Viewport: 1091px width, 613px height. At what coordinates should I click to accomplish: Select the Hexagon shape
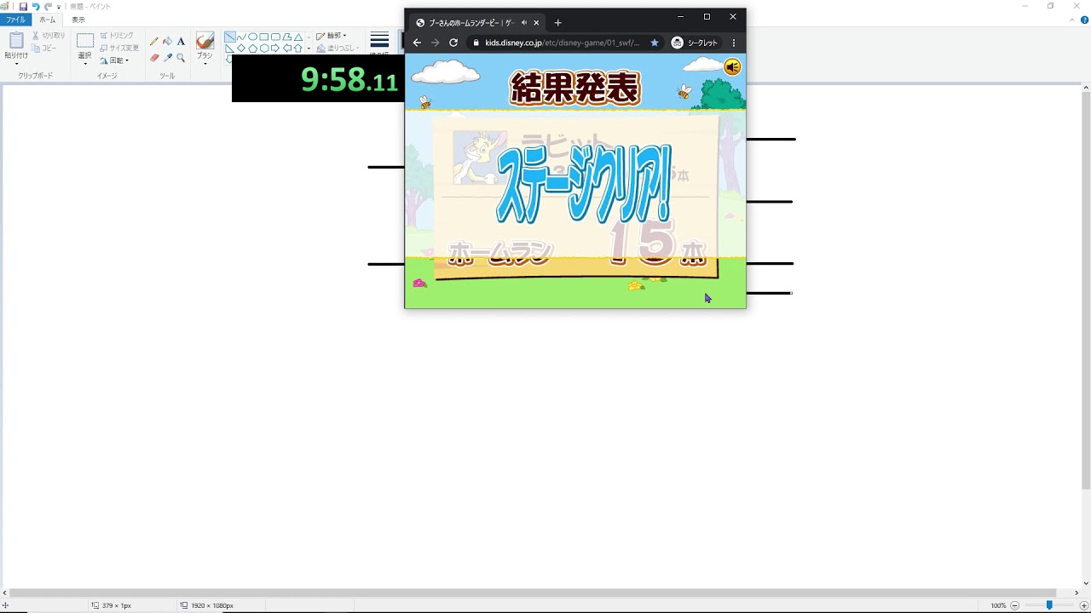(x=264, y=49)
